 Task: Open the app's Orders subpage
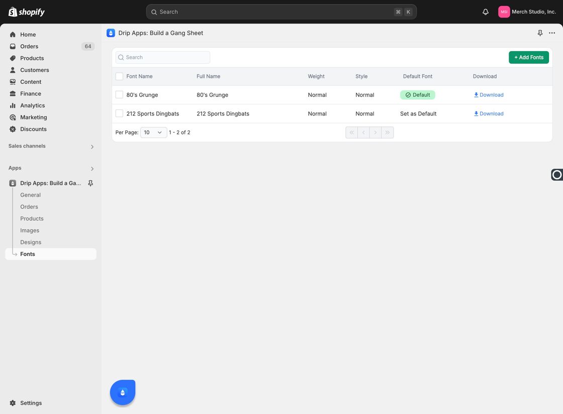click(x=29, y=207)
